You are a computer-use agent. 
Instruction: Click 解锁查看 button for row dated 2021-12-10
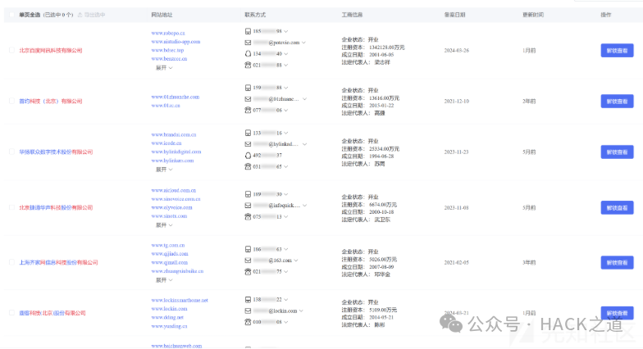pyautogui.click(x=617, y=102)
